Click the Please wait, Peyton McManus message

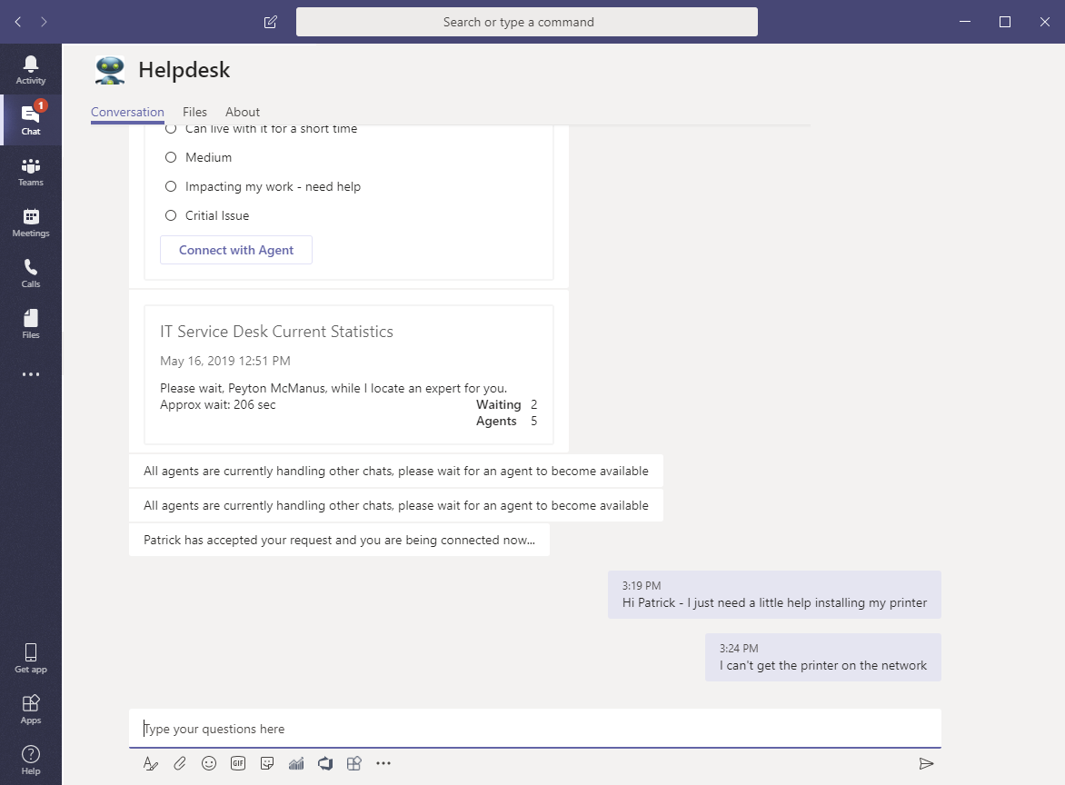[333, 389]
